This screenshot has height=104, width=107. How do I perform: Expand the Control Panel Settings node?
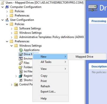pyautogui.click(x=12, y=85)
